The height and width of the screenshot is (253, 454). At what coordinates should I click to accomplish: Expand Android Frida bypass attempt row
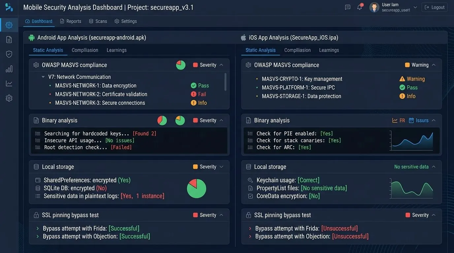click(38, 228)
